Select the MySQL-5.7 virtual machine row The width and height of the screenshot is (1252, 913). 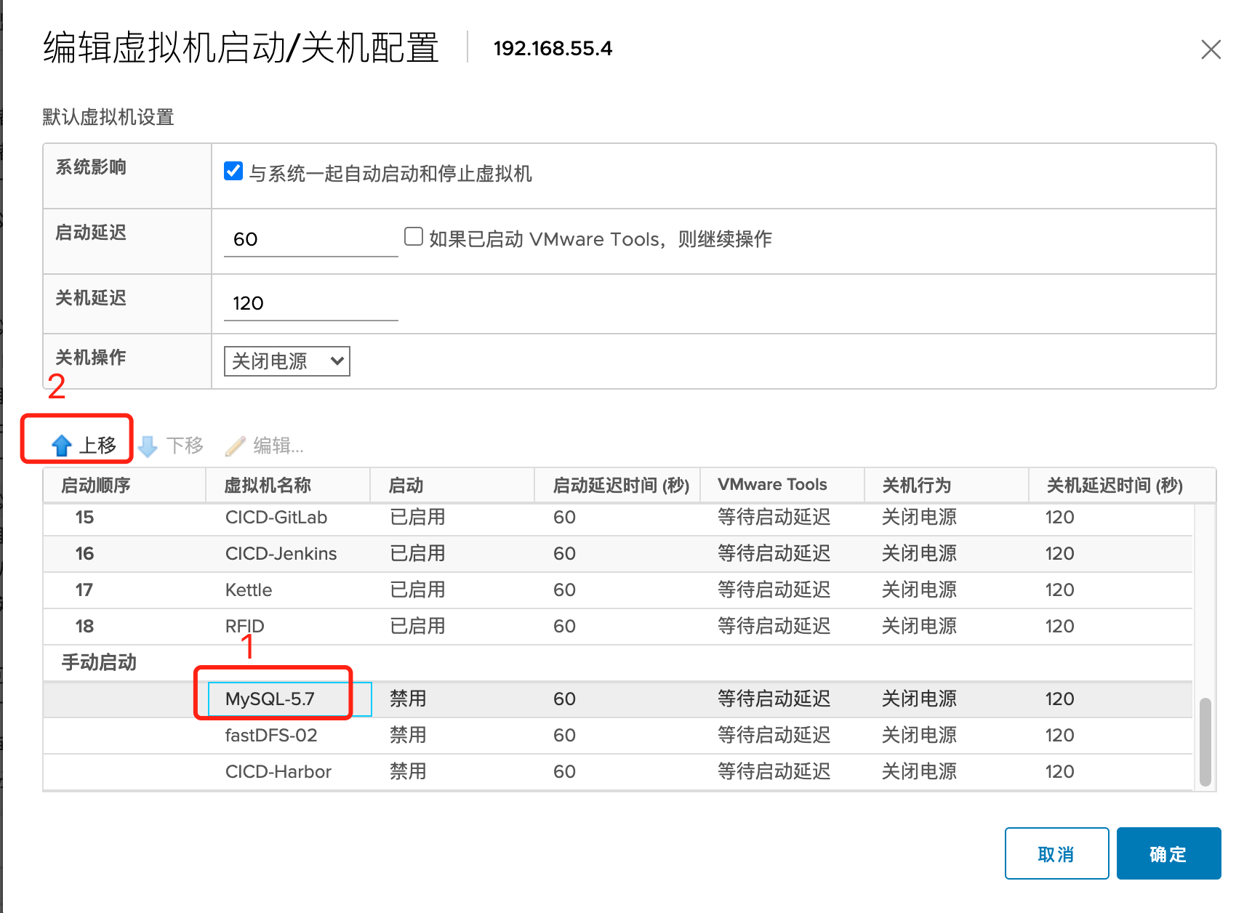(270, 699)
